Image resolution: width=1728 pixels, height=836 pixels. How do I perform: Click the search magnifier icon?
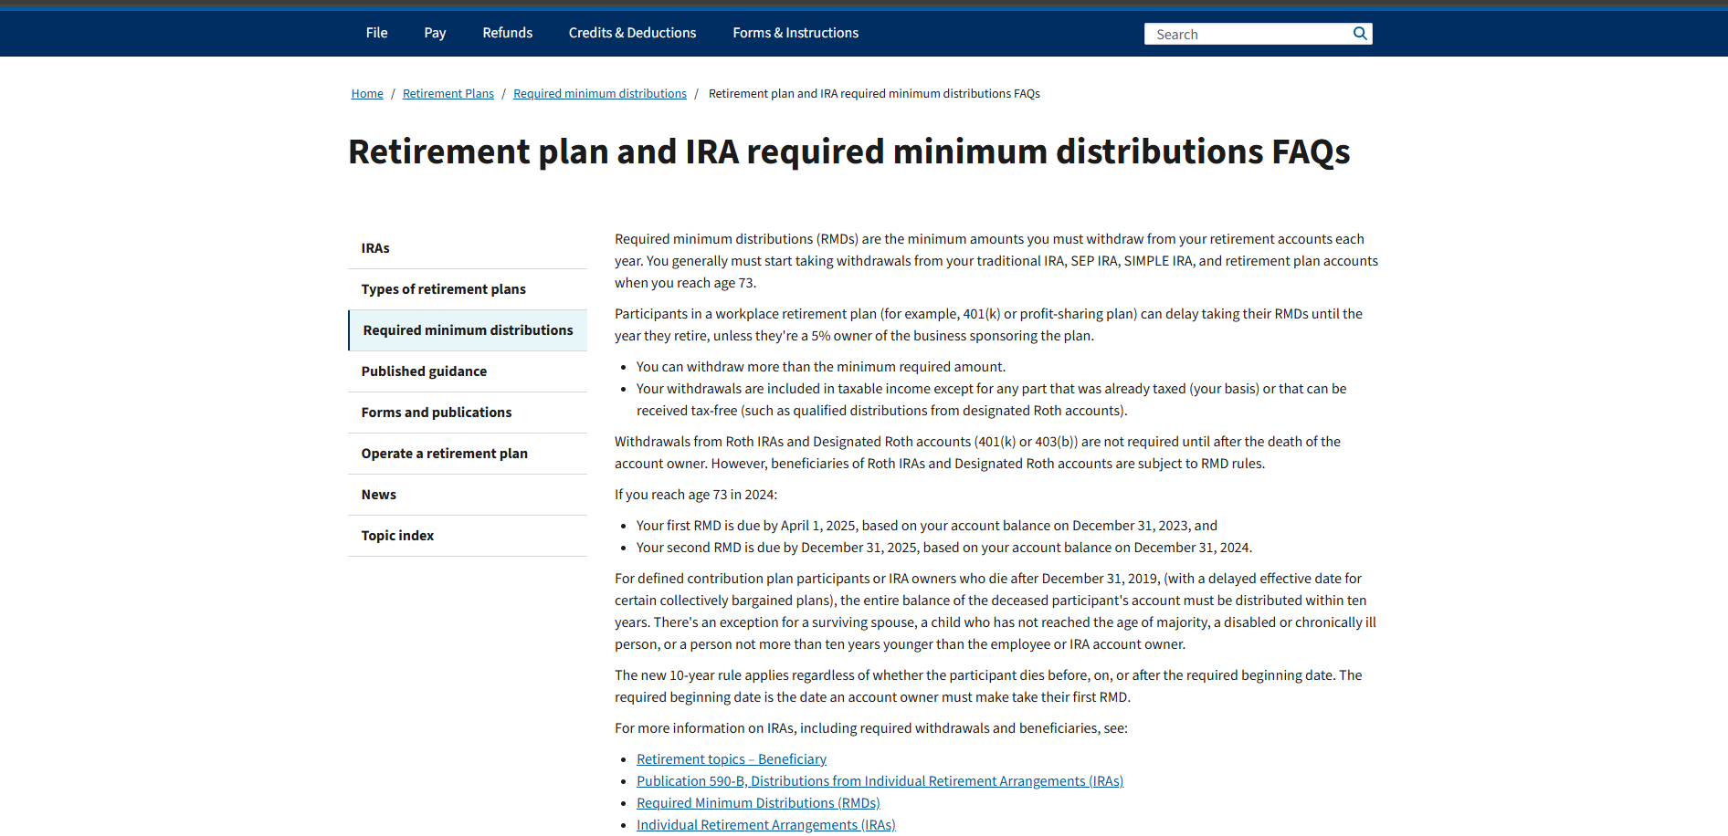1360,34
